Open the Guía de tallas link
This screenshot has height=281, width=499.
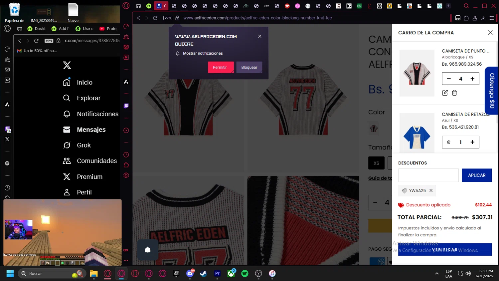click(380, 178)
